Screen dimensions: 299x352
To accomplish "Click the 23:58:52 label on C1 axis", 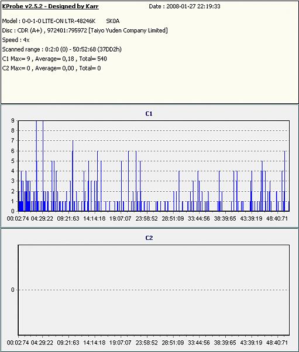I will 146,218.
